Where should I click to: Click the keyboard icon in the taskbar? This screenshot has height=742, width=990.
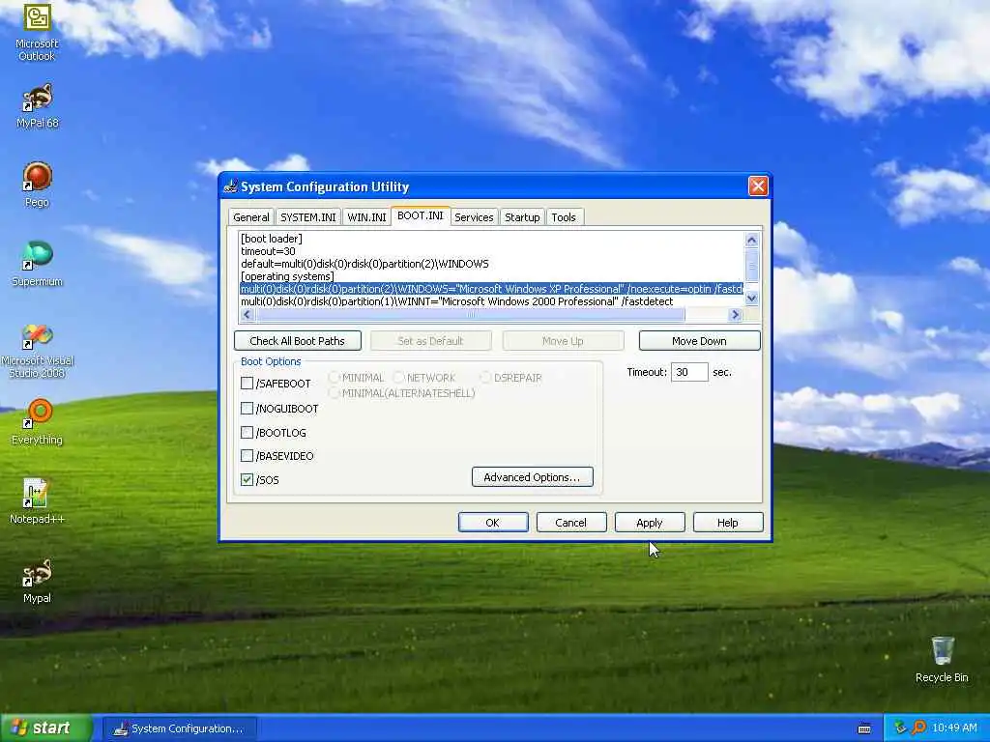[x=864, y=728]
